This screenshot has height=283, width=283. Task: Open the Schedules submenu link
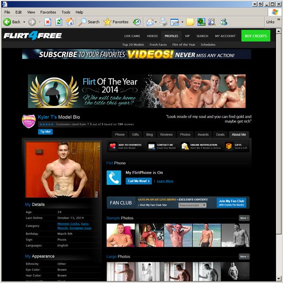208,45
